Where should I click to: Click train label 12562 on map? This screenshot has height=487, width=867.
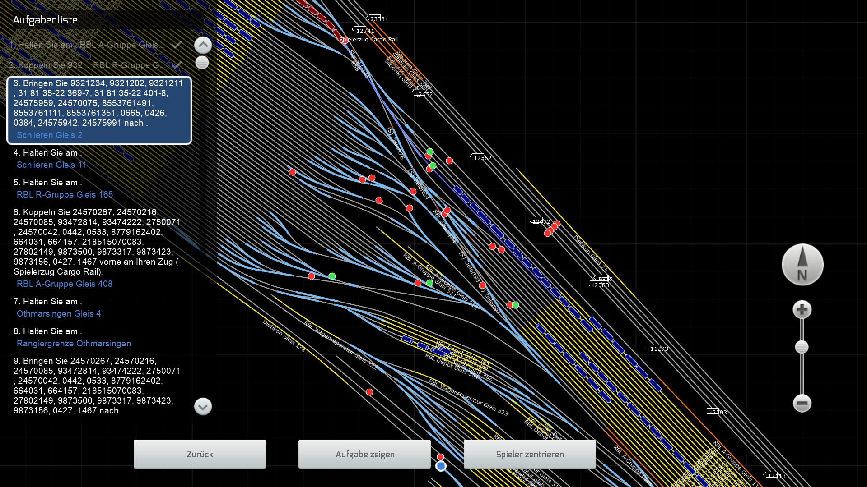pos(482,158)
